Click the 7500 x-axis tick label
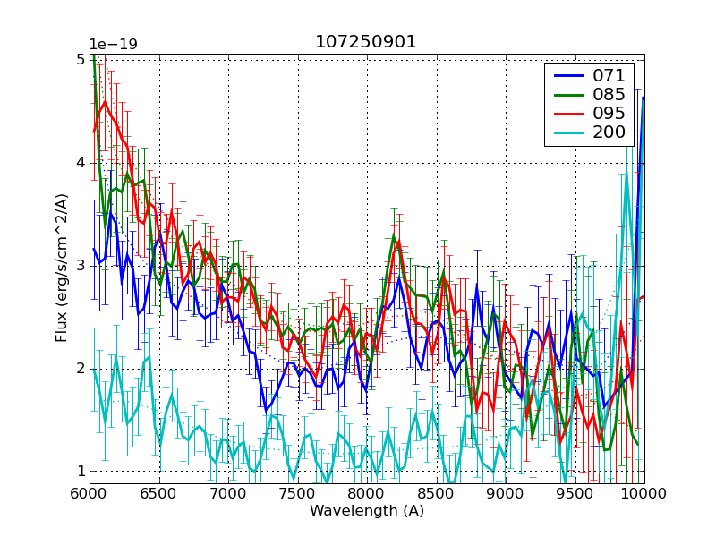The image size is (716, 537). 297,494
